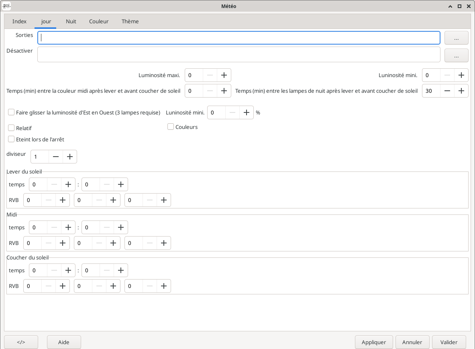Check the Couleurs option

coord(171,127)
